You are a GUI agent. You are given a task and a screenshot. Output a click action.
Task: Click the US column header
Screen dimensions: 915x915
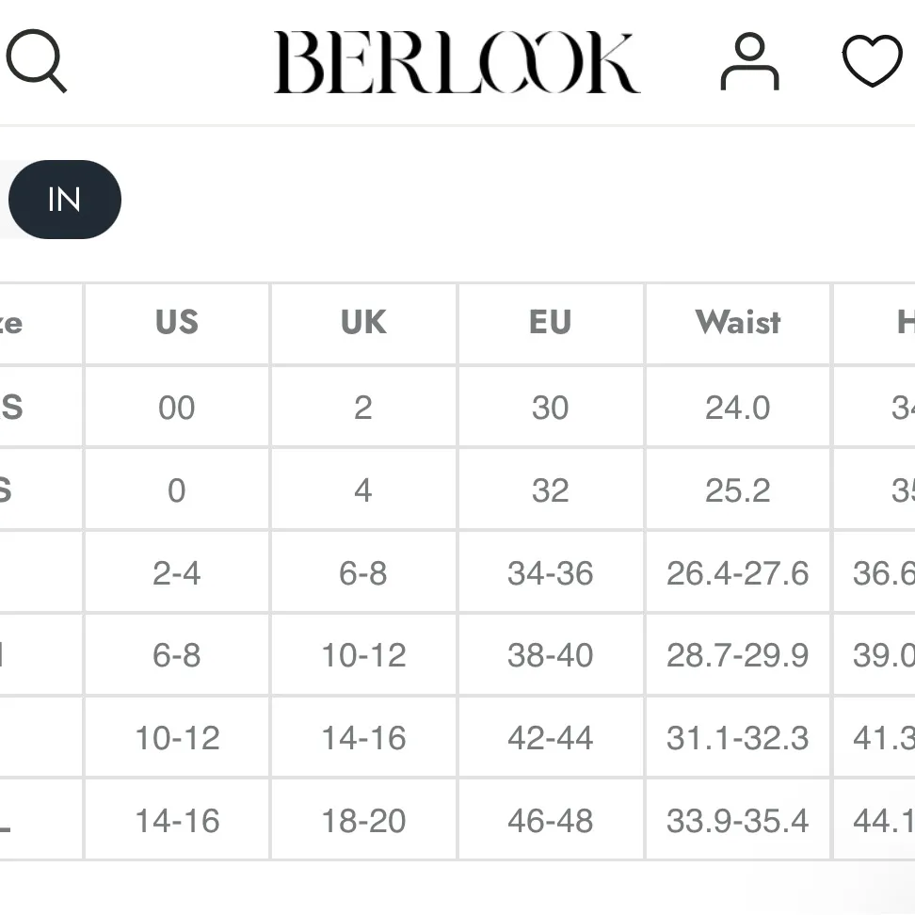177,323
